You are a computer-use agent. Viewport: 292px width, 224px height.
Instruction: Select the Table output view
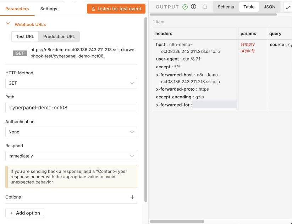[x=249, y=7]
